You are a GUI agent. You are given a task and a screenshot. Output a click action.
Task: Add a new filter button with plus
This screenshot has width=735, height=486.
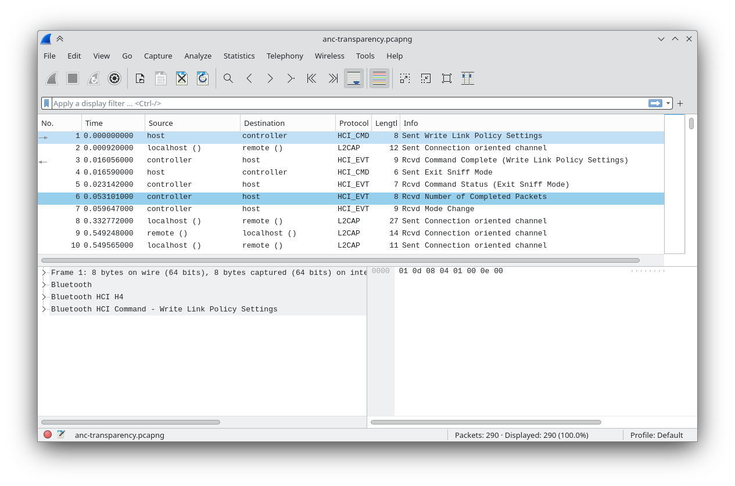point(680,103)
